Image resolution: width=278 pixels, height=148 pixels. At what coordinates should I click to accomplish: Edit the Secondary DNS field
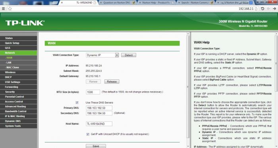click(99, 113)
